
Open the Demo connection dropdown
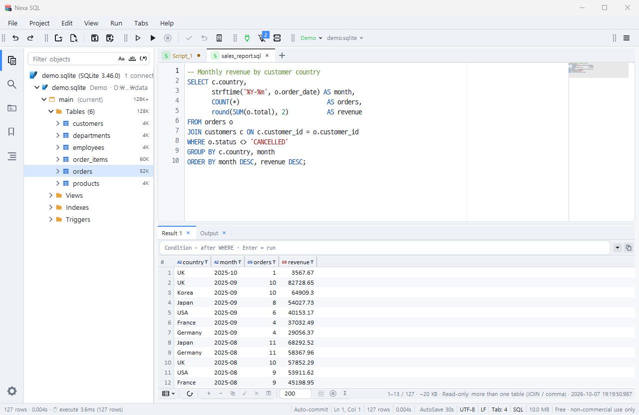[312, 38]
